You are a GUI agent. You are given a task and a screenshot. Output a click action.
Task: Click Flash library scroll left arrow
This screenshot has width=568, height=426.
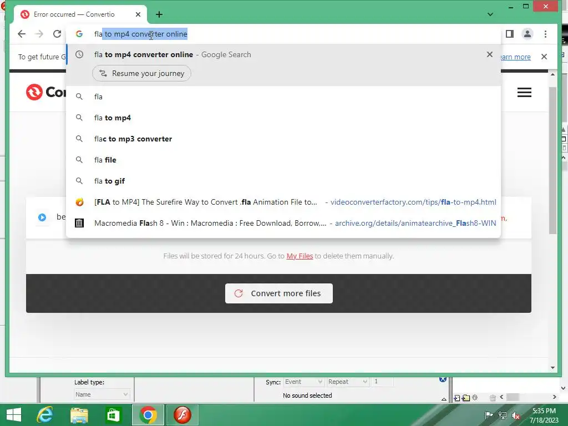[x=501, y=397]
